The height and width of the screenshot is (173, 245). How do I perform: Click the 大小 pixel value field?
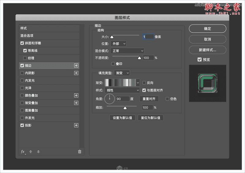pos(148,37)
